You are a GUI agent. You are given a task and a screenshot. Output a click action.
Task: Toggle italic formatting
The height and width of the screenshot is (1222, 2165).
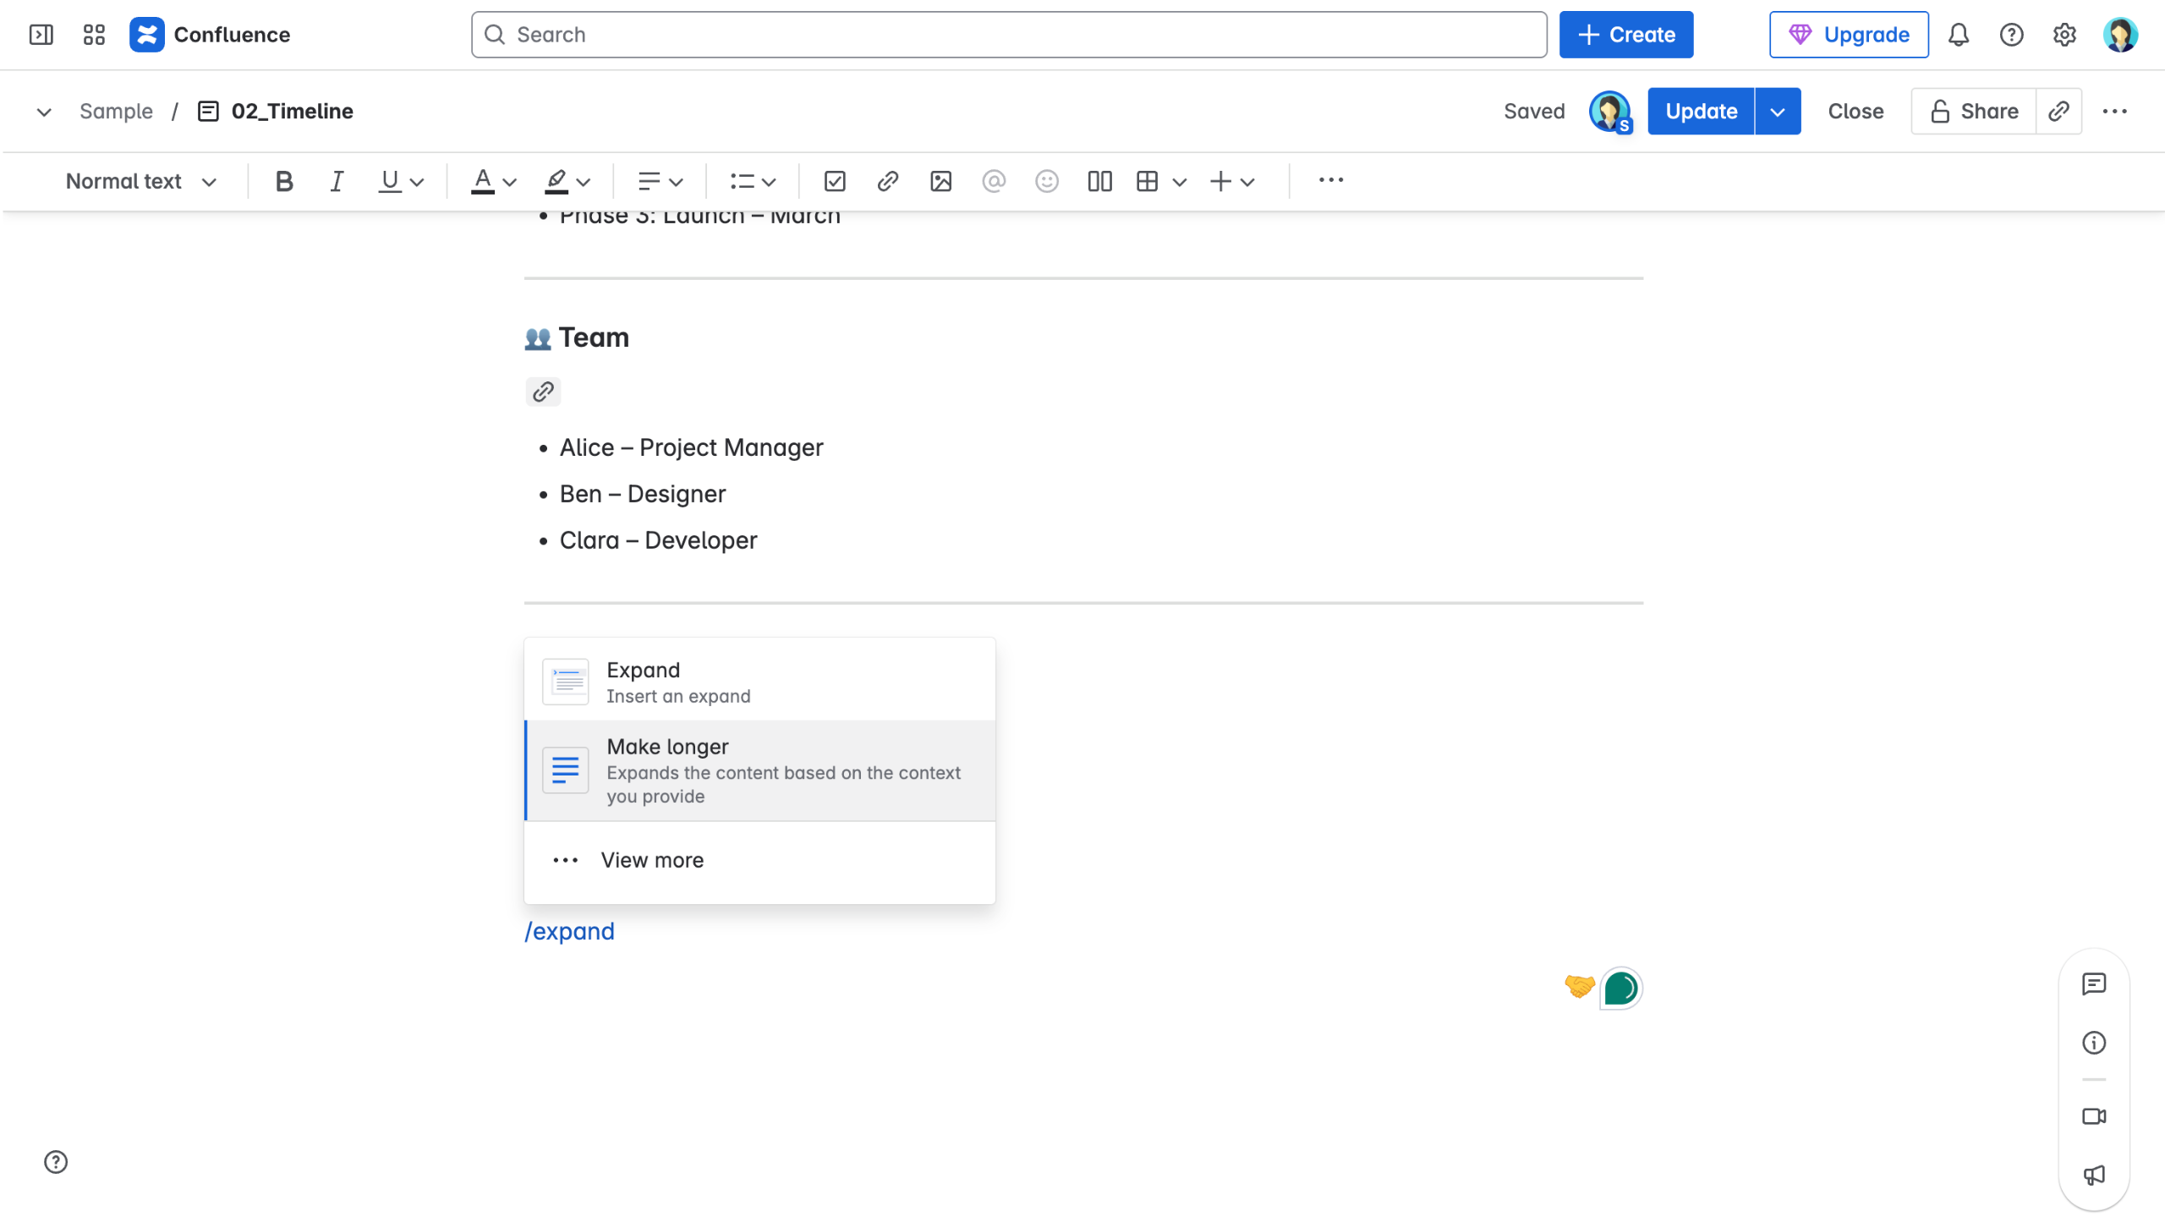point(337,181)
